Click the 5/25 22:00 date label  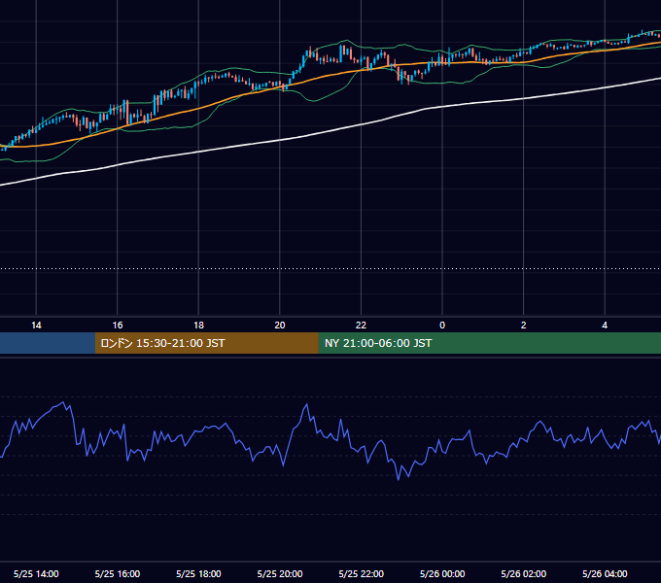coord(362,573)
